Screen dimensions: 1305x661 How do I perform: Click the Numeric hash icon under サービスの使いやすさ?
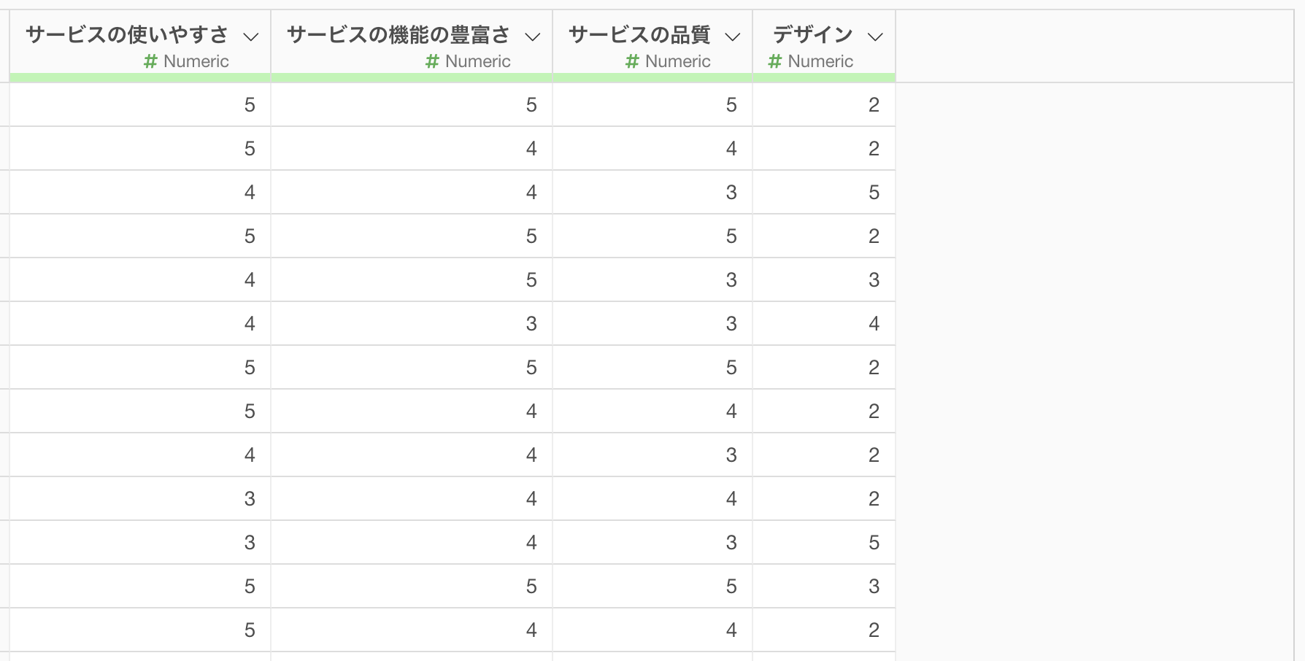(150, 61)
